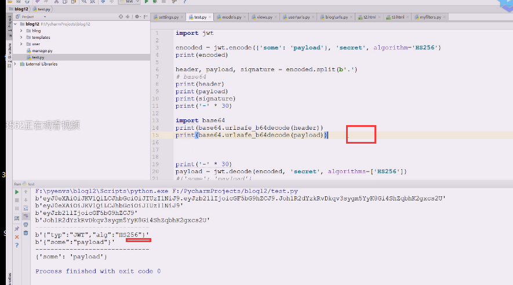Toggle scroll to end of console output

click(26, 217)
